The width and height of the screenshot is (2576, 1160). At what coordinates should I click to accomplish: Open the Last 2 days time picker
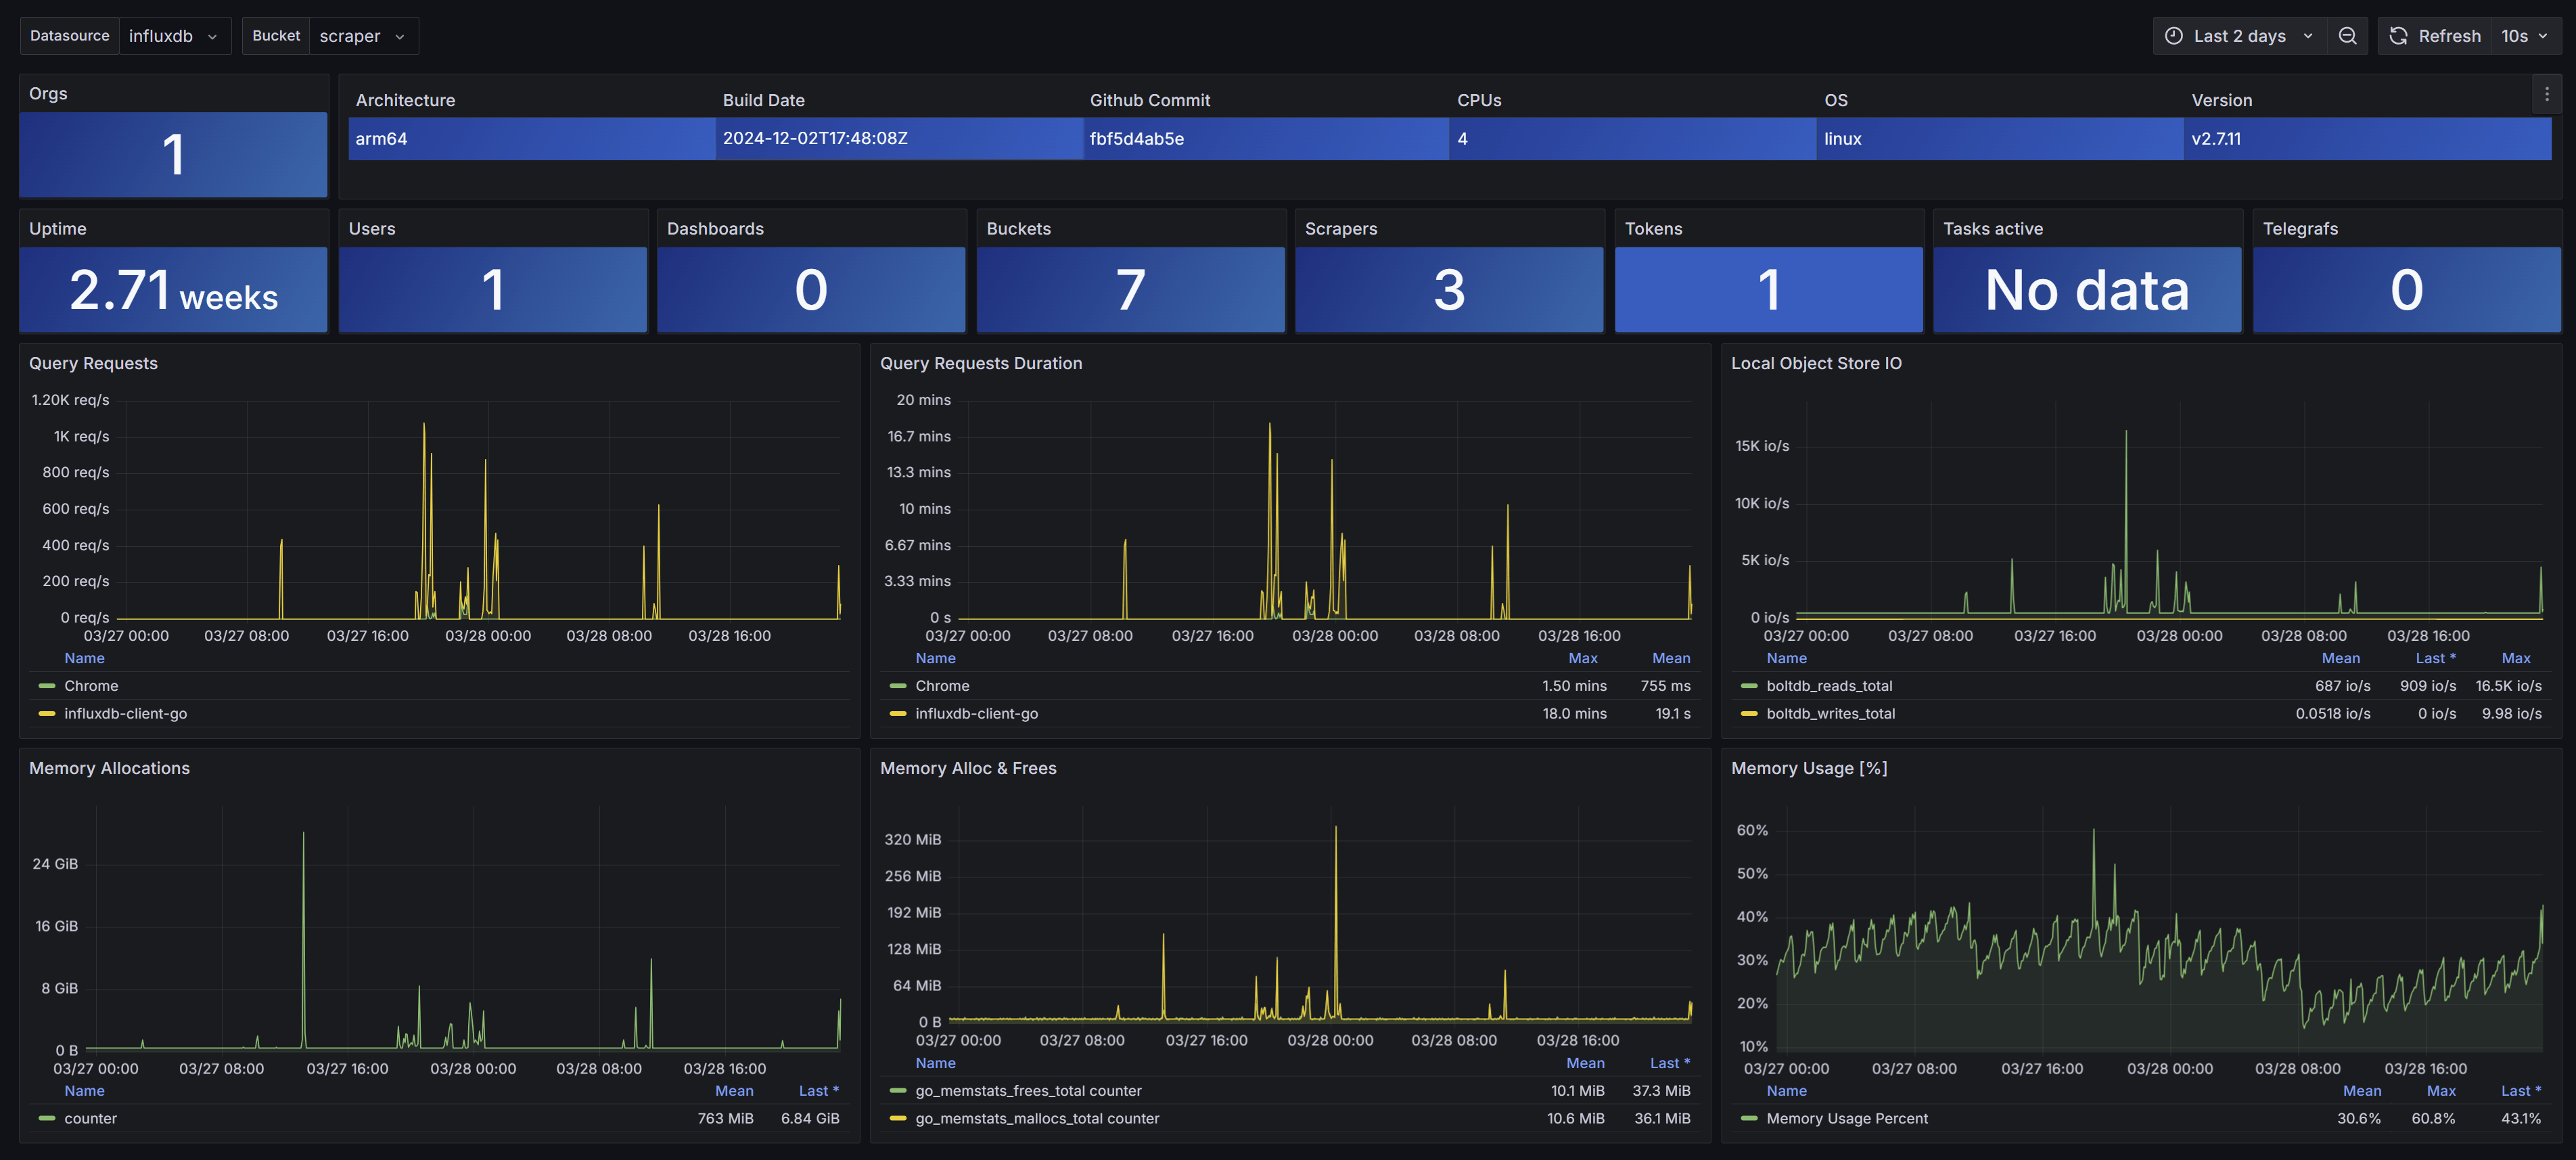2239,36
